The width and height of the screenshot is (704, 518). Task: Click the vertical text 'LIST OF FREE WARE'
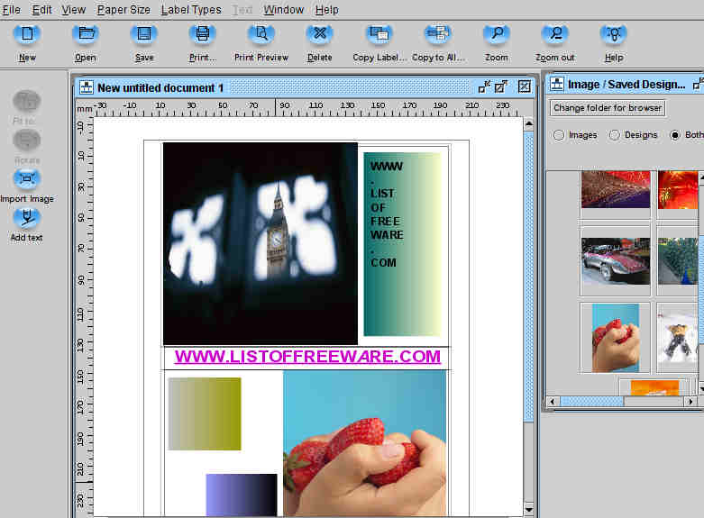(387, 214)
